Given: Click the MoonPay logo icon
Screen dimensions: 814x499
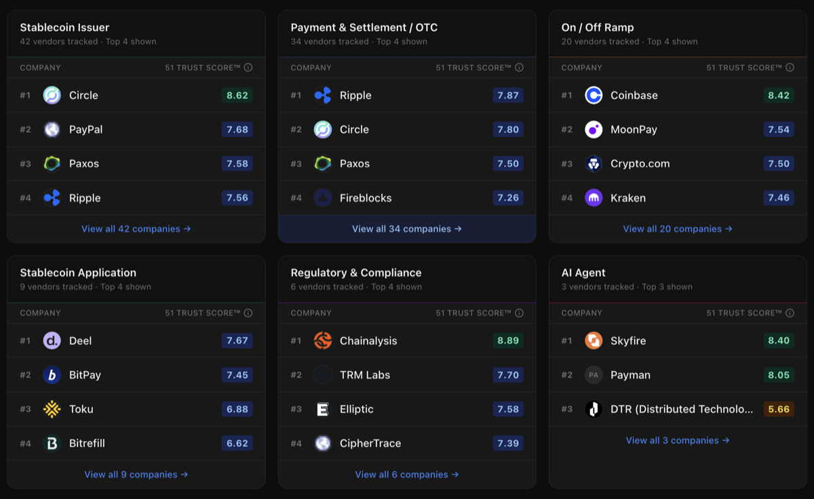Looking at the screenshot, I should coord(594,129).
